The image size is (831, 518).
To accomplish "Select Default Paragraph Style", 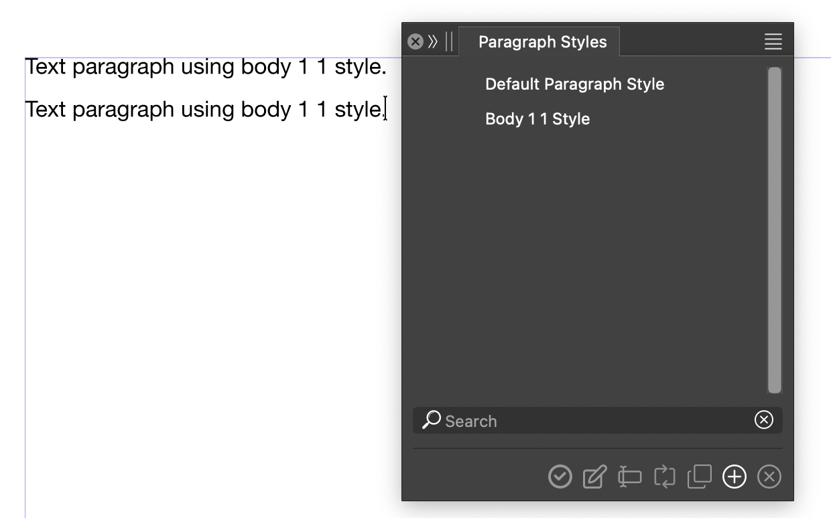I will click(x=574, y=84).
